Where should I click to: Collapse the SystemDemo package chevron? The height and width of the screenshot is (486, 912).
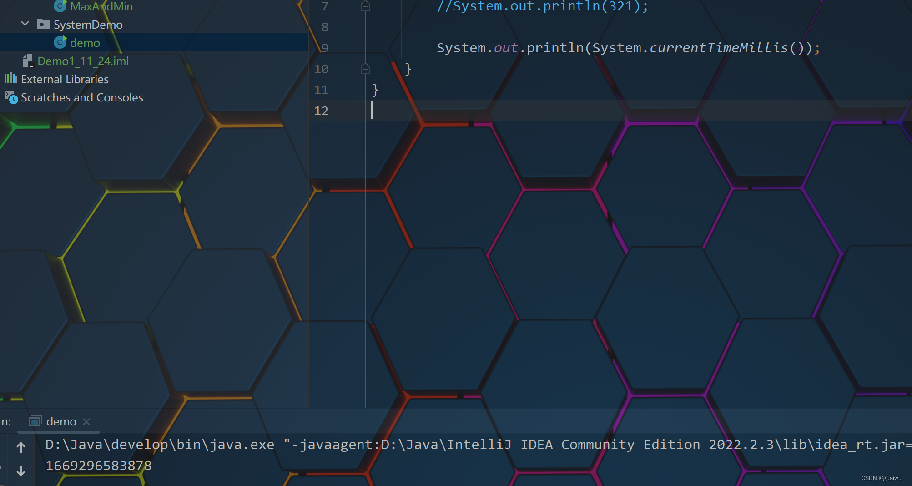pyautogui.click(x=25, y=24)
